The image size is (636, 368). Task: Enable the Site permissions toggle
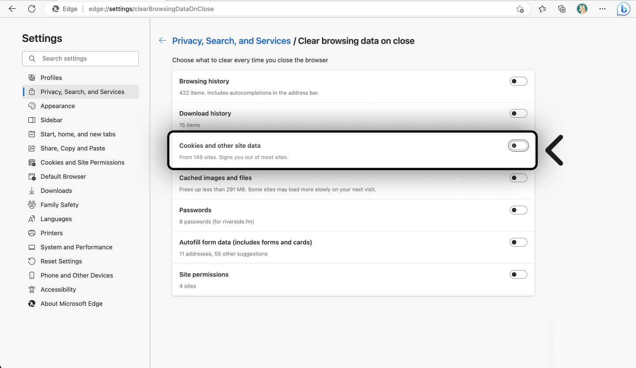point(518,274)
